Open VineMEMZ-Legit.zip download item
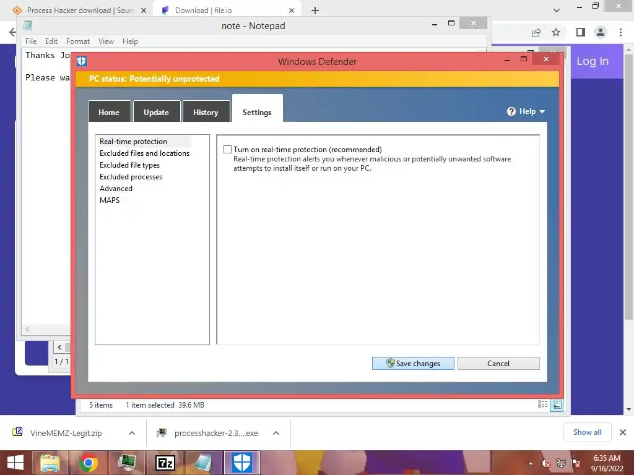 click(66, 433)
